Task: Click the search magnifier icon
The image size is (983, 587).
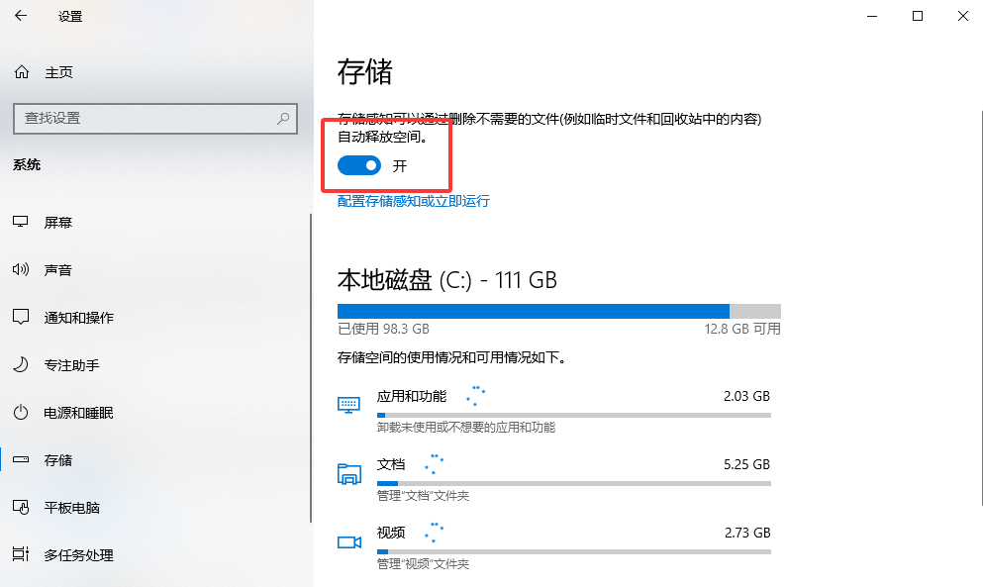Action: tap(283, 118)
